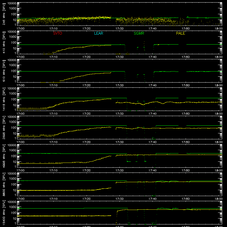The width and height of the screenshot is (227, 227).
Task: Click 17:50 tick under the 4995 MHz panel
Action: (186, 171)
